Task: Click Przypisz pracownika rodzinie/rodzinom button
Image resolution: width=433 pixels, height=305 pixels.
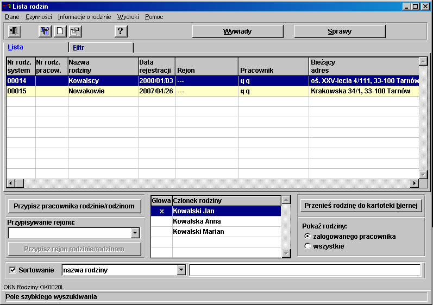Action: pos(74,206)
